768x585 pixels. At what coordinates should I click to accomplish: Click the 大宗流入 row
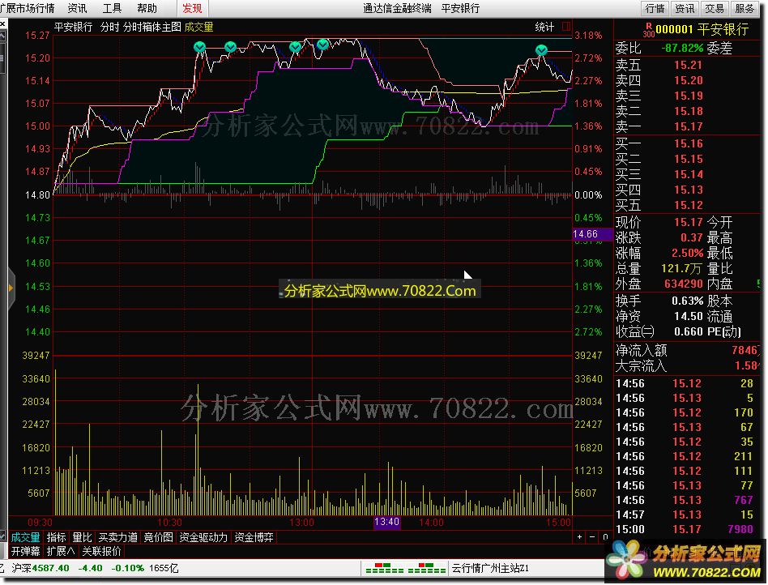click(688, 366)
